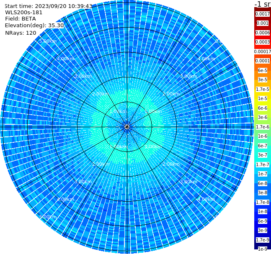This screenshot has height=254, width=271.
Task: Click the 3e-8 colorbar value
Action: (263, 192)
